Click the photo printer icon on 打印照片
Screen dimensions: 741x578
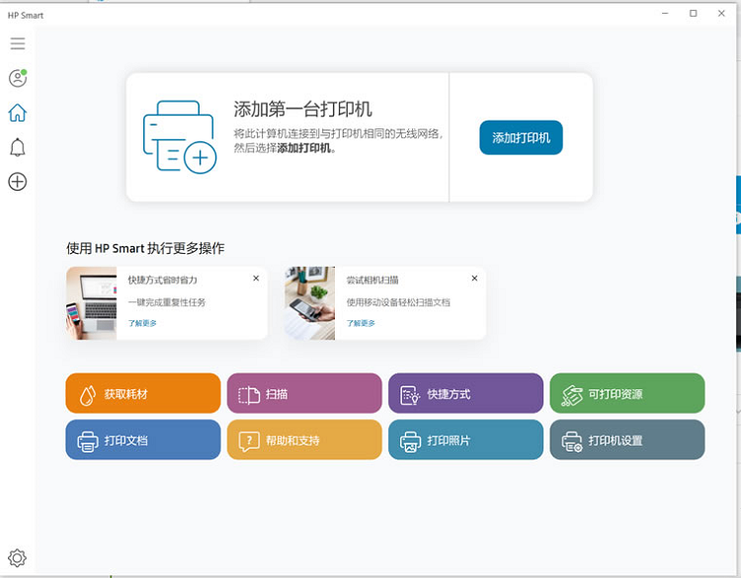click(x=410, y=442)
